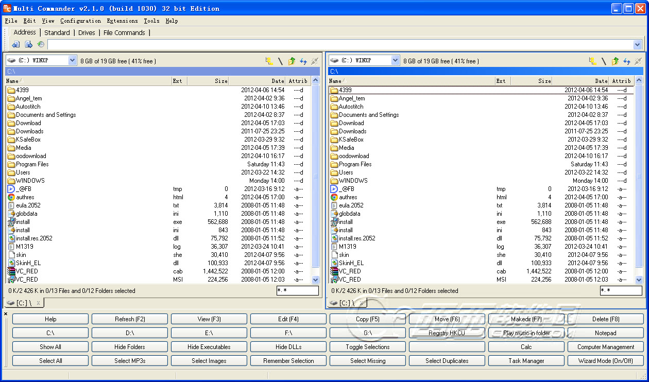Image resolution: width=649 pixels, height=382 pixels.
Task: Click the Task Manager button
Action: click(526, 361)
